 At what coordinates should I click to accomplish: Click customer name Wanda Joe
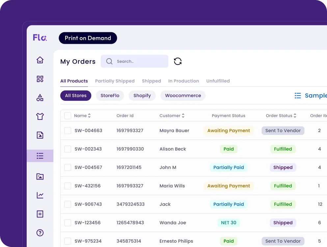[x=173, y=223]
